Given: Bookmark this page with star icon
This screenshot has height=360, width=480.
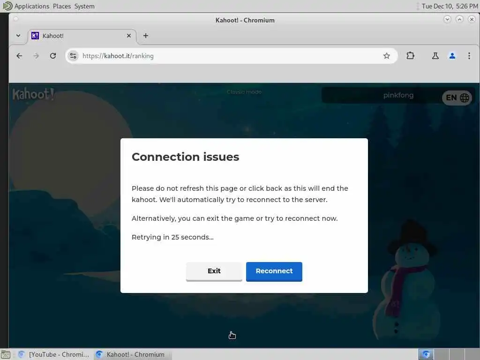Looking at the screenshot, I should pyautogui.click(x=387, y=56).
